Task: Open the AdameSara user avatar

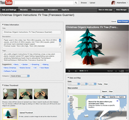Action: click(113, 3)
